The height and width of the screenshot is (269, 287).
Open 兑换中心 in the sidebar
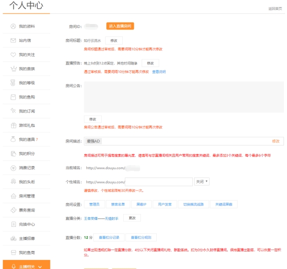click(26, 224)
